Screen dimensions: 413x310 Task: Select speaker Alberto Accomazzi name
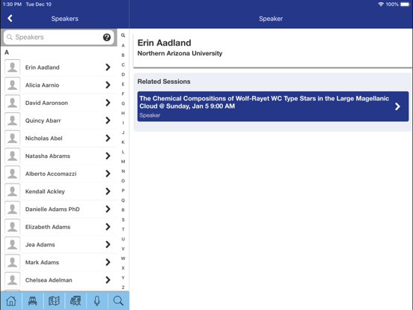(51, 174)
